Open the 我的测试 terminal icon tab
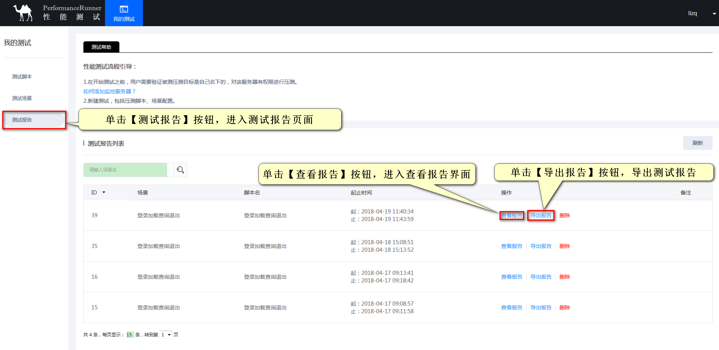This screenshot has width=719, height=350. coord(124,13)
